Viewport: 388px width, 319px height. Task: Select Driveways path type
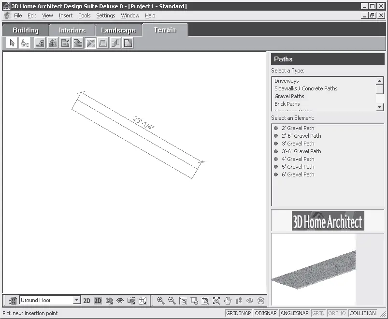coord(287,81)
